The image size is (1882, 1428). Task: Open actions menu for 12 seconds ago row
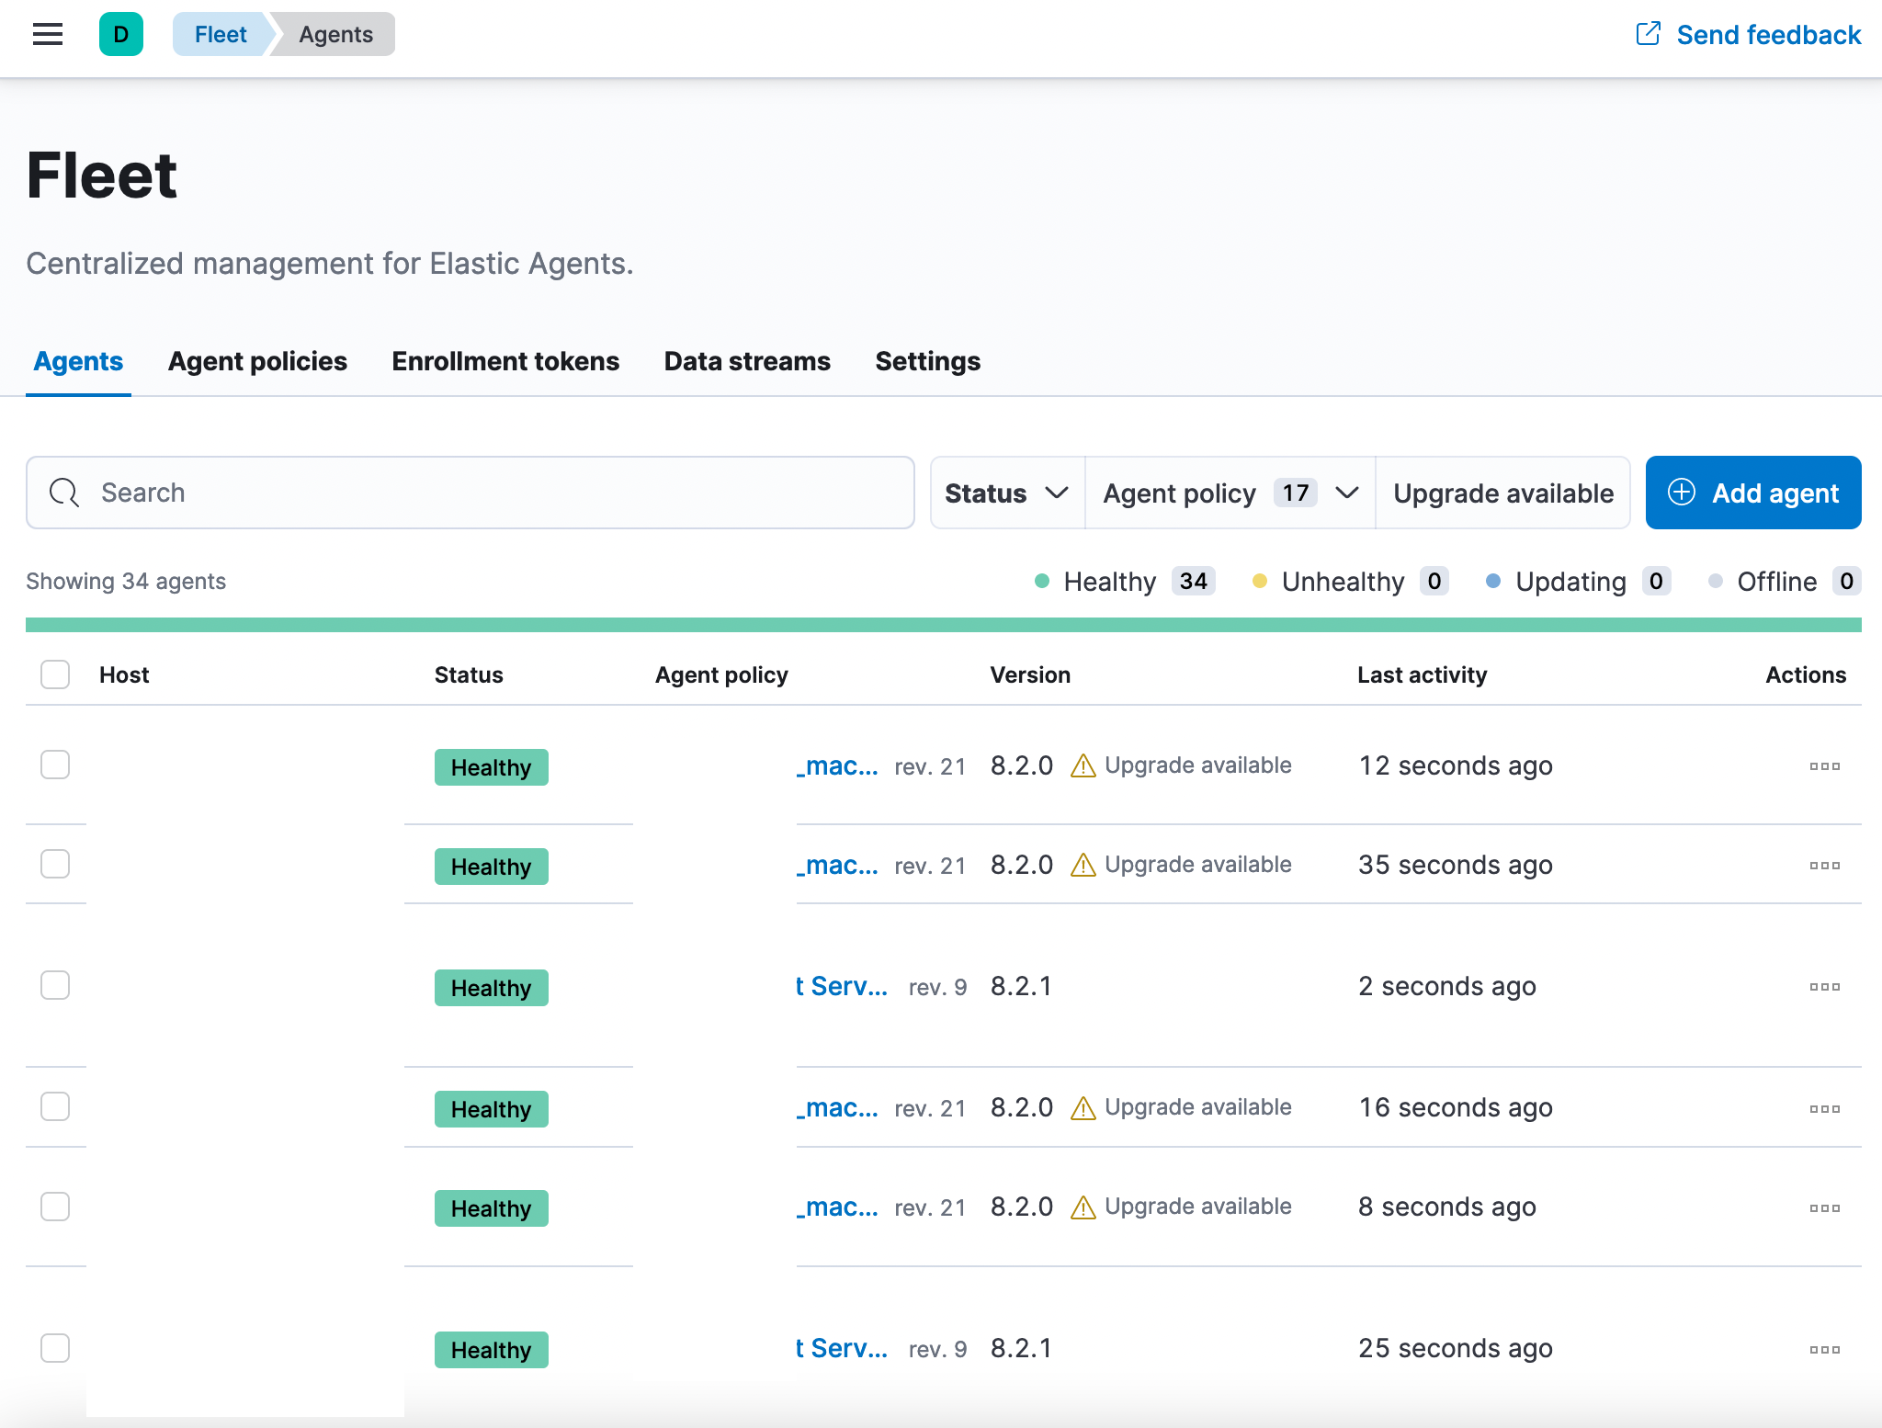tap(1824, 766)
